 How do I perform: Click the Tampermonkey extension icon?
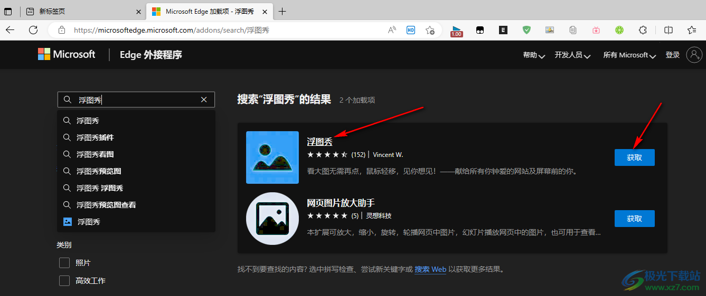480,30
